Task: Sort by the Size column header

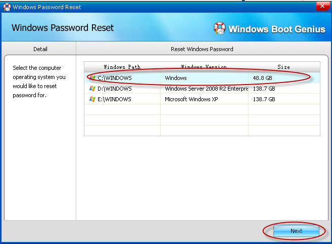Action: click(x=283, y=67)
